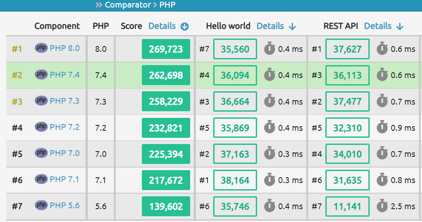The height and width of the screenshot is (222, 422).
Task: Open the PHP 7.2 component link
Action: [x=65, y=127]
